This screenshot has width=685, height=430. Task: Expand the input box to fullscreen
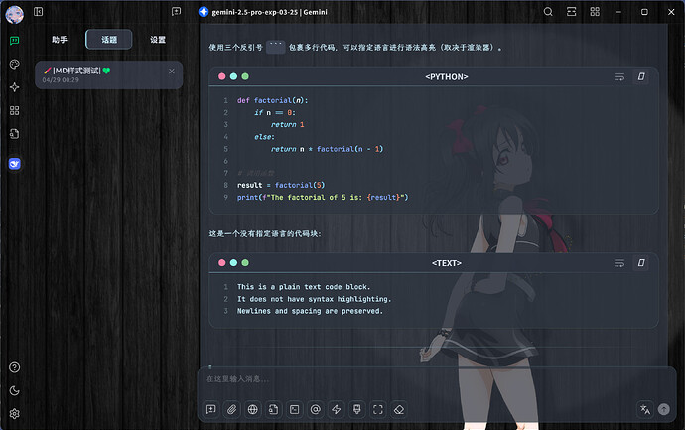point(378,409)
